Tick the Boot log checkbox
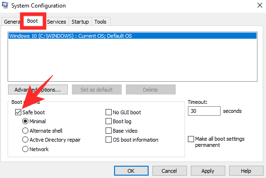This screenshot has width=266, height=178. click(108, 121)
